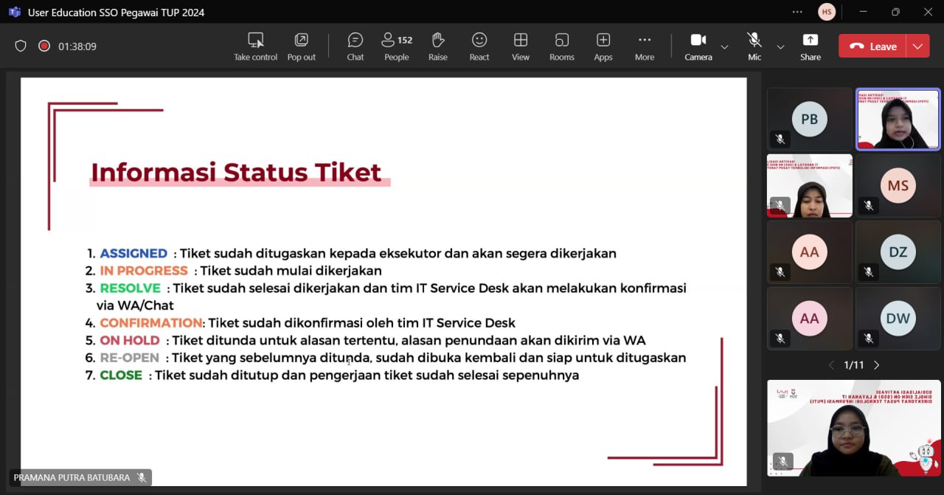Leave the meeting
Viewport: 944px width, 495px height.
pos(873,46)
